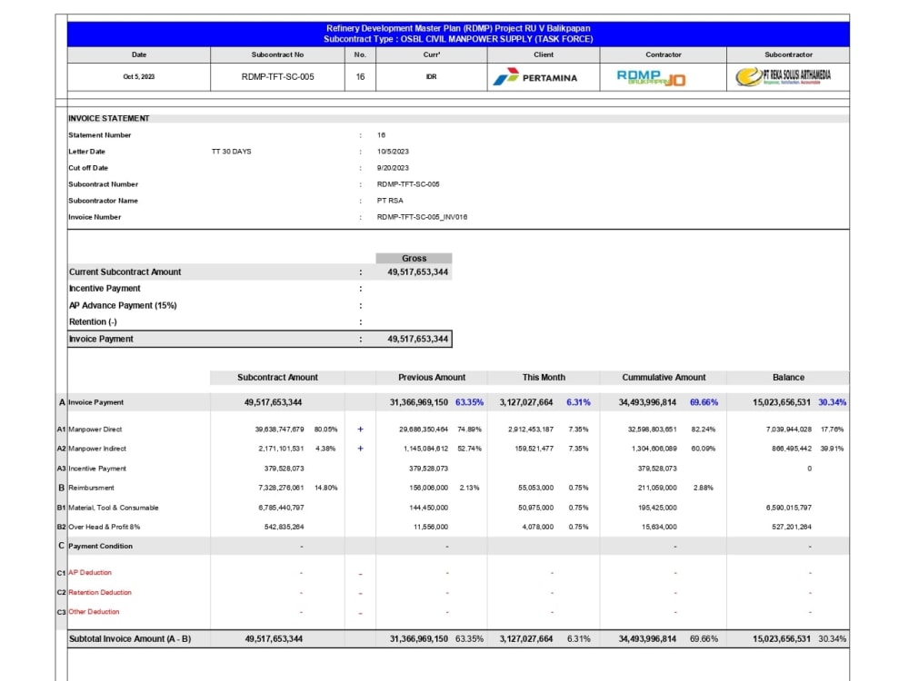Click the 'Manpower Direct' row label

[95, 429]
